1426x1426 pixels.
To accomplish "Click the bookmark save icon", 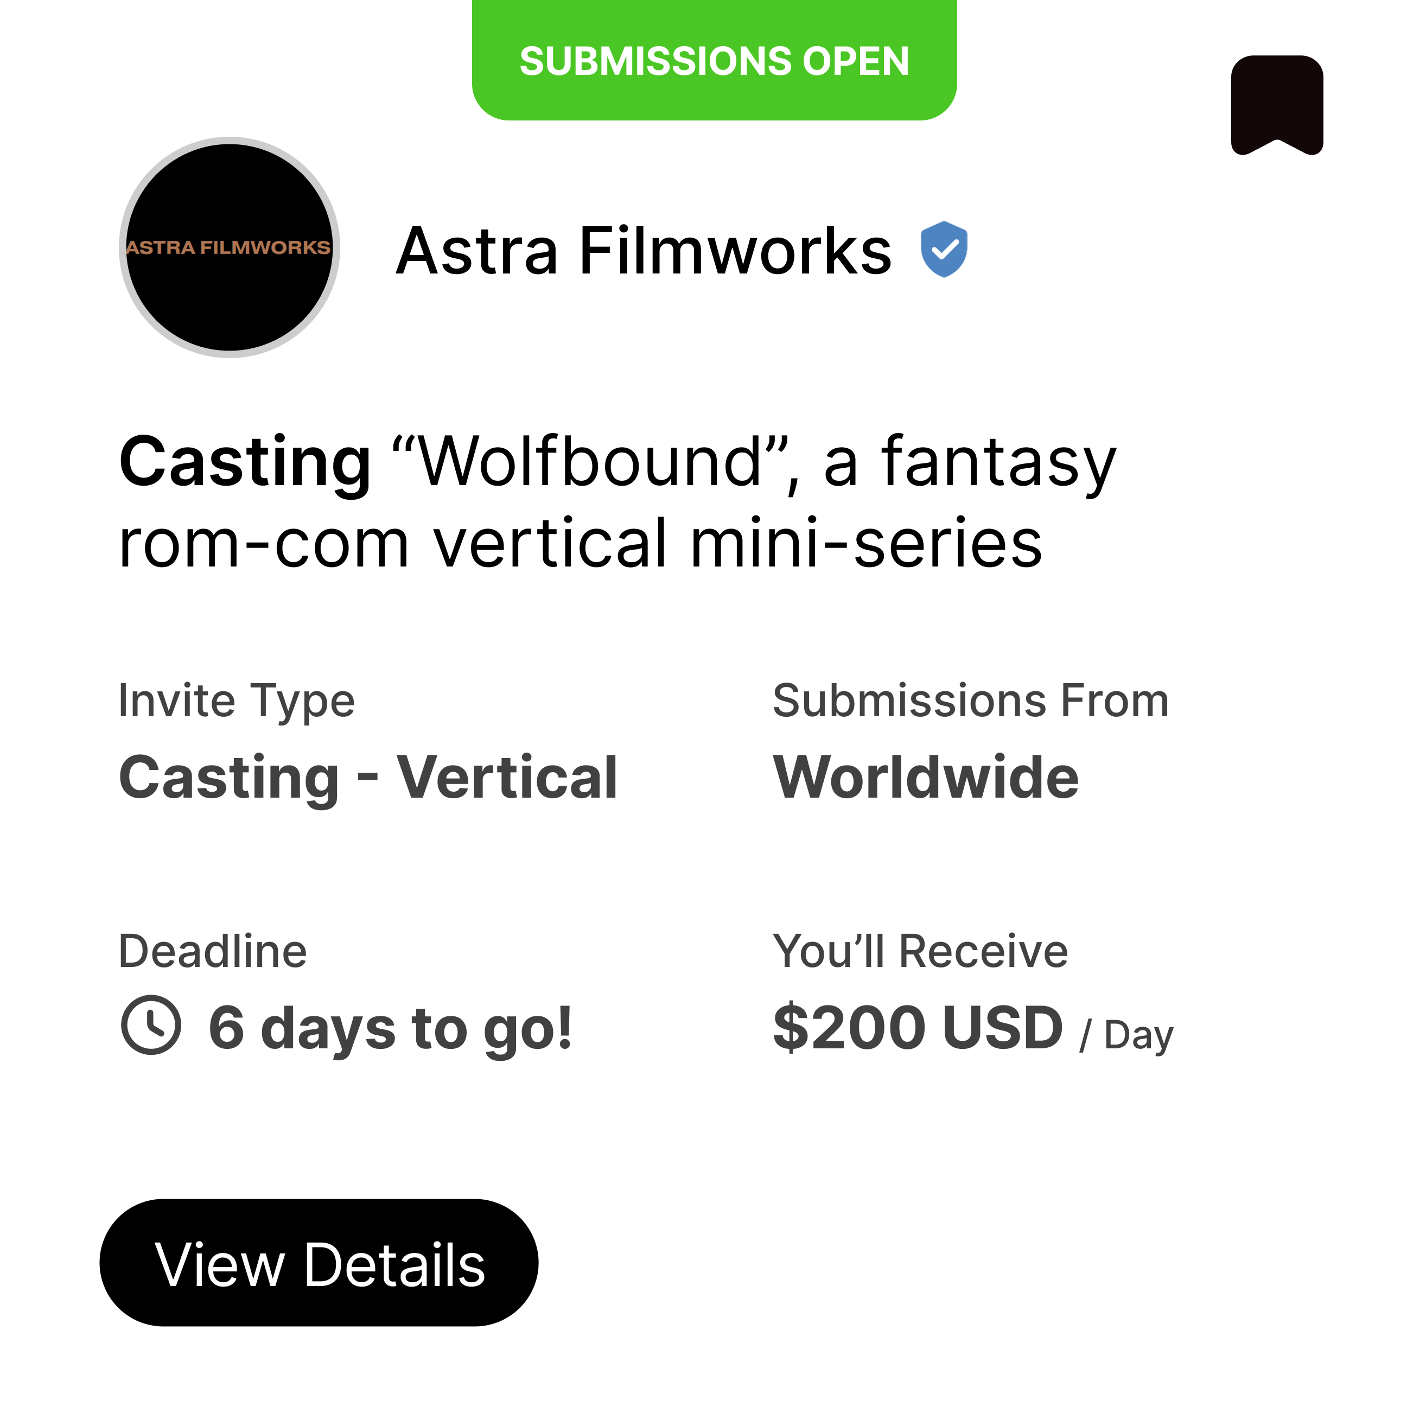I will 1276,106.
